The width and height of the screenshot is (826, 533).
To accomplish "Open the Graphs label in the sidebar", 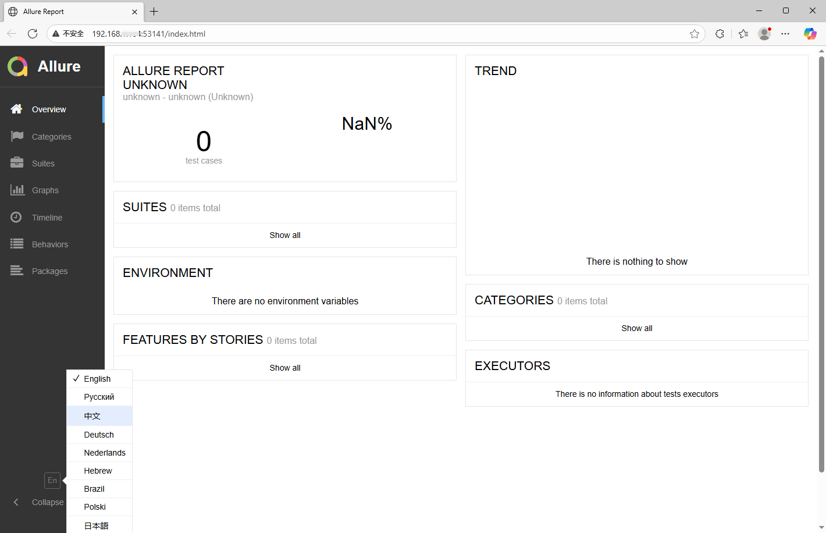I will point(45,190).
